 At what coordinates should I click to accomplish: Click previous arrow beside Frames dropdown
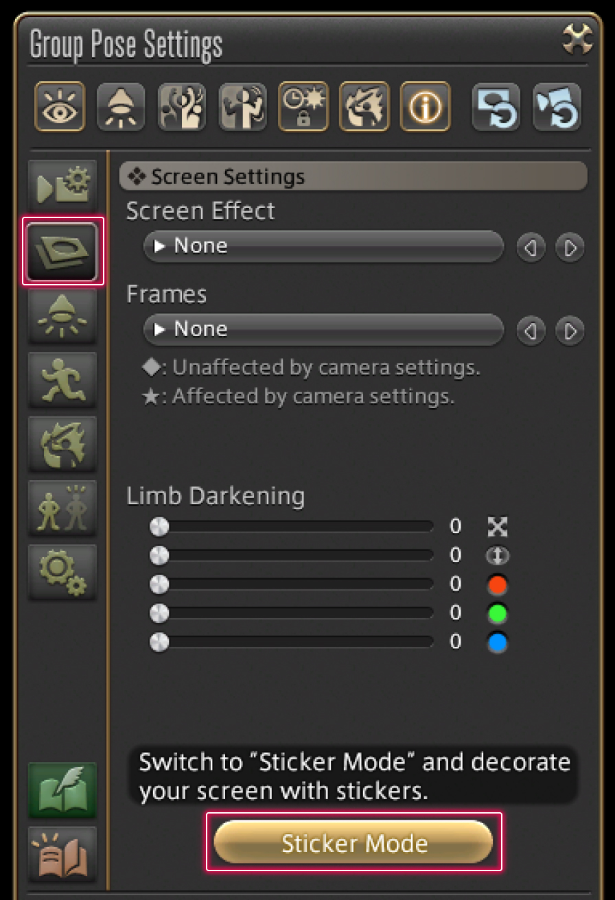pyautogui.click(x=531, y=331)
